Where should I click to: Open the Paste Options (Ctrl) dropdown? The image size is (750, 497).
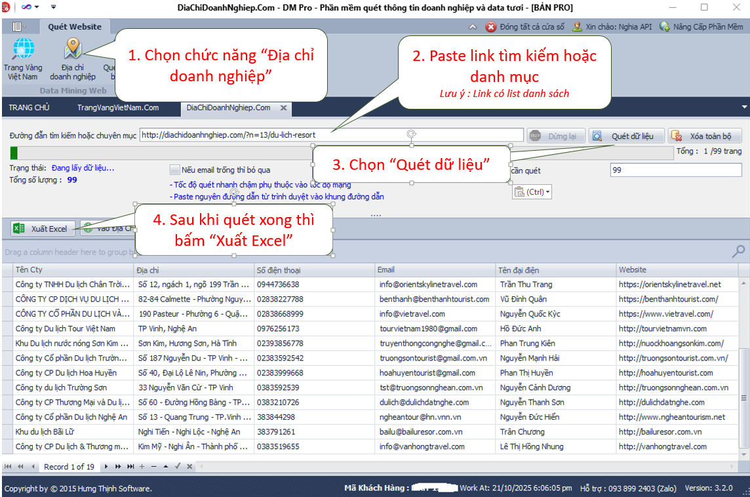[532, 192]
